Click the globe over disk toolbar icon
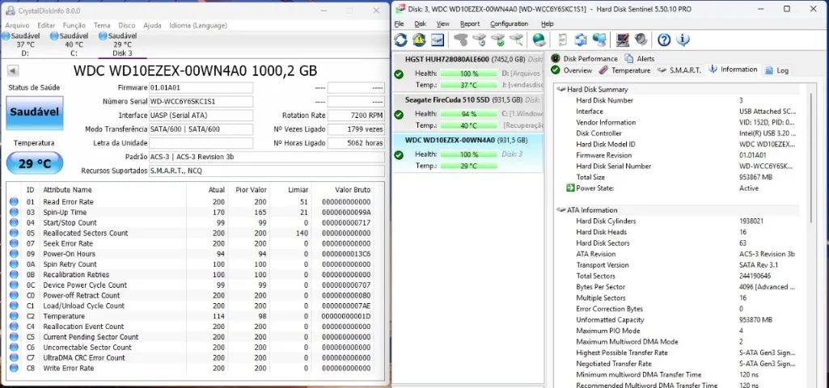829x388 pixels. pyautogui.click(x=539, y=40)
